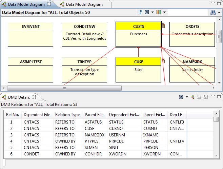The image size is (223, 169).
Task: Click the diagram link icon in DMD Details toolbar
Action: tap(192, 97)
